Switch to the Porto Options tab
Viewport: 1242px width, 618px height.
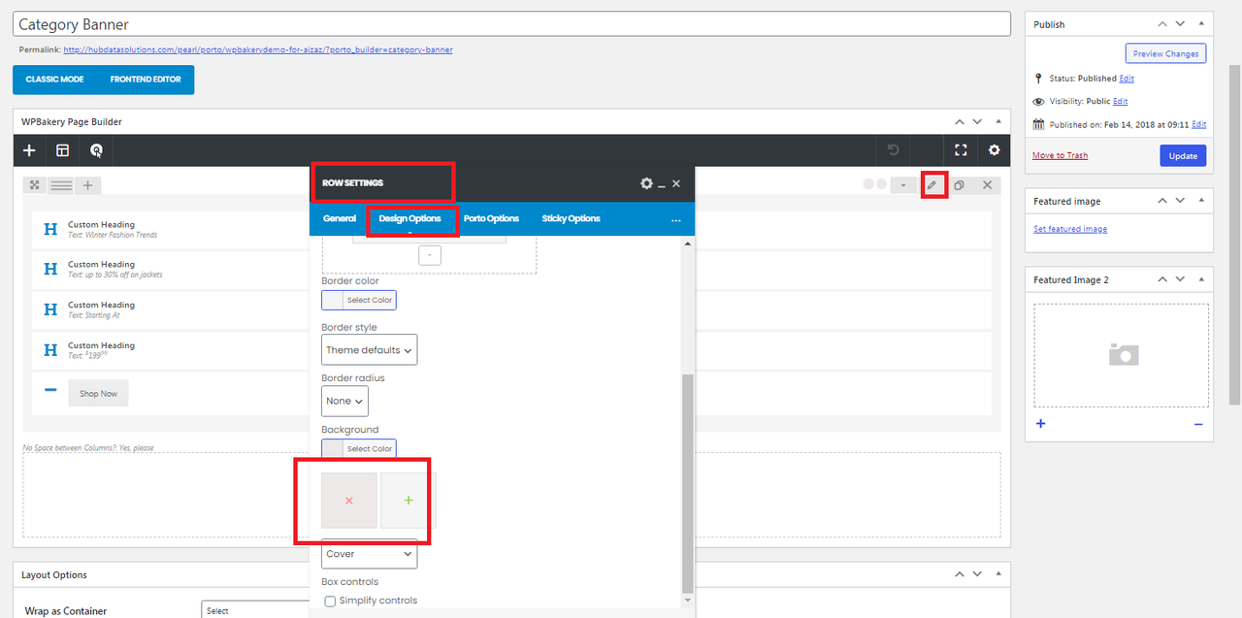pos(491,218)
